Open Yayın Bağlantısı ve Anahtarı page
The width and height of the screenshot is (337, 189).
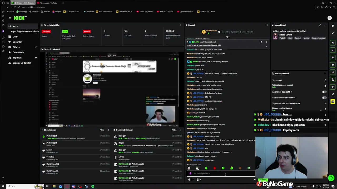[25, 31]
